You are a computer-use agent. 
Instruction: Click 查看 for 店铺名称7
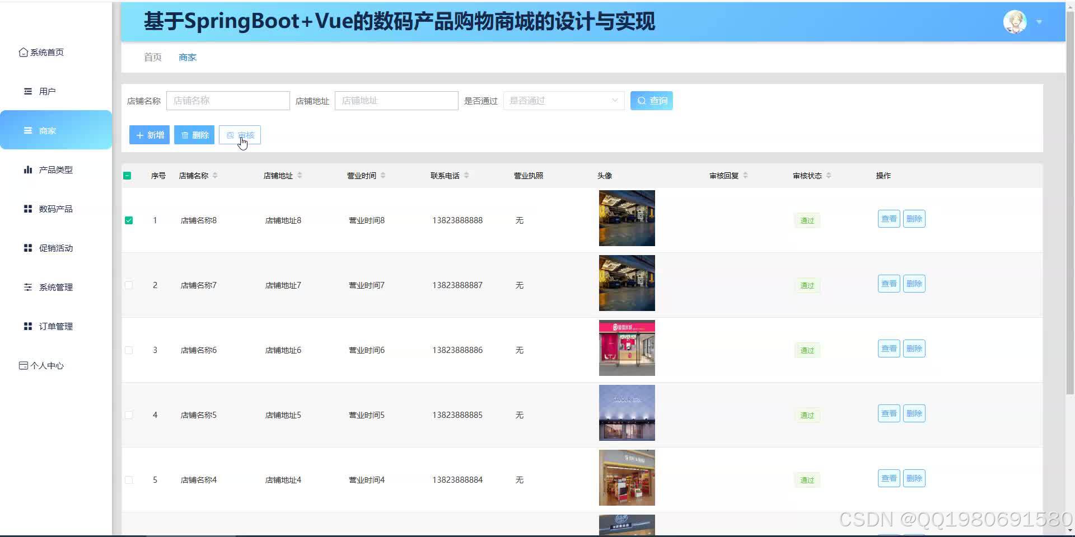(889, 284)
